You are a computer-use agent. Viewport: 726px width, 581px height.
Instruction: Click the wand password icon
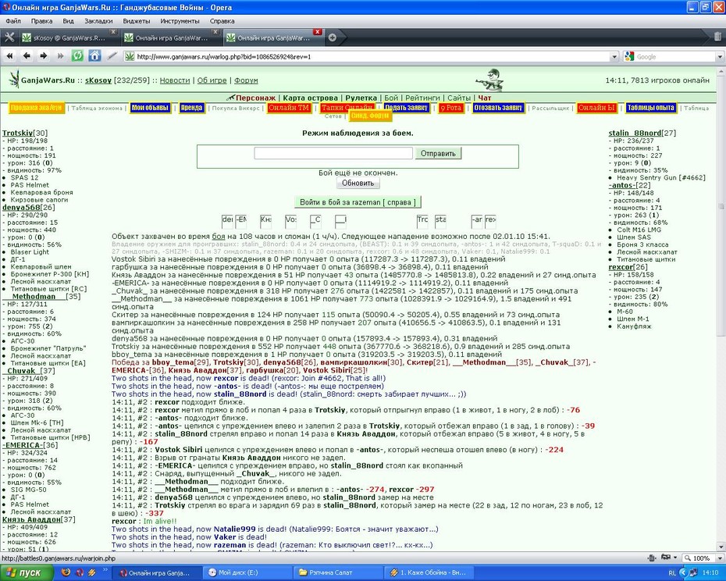point(112,56)
